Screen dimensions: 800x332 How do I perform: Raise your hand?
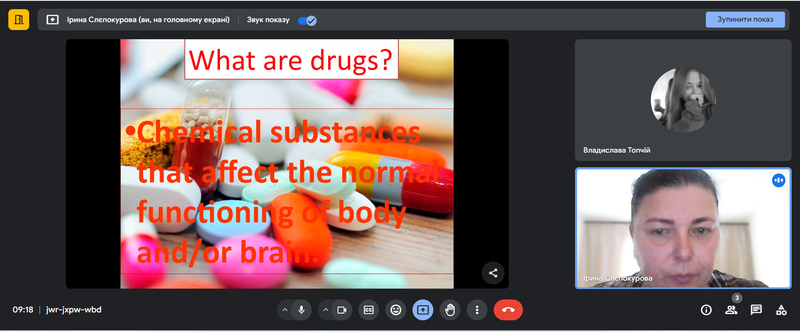pos(450,310)
